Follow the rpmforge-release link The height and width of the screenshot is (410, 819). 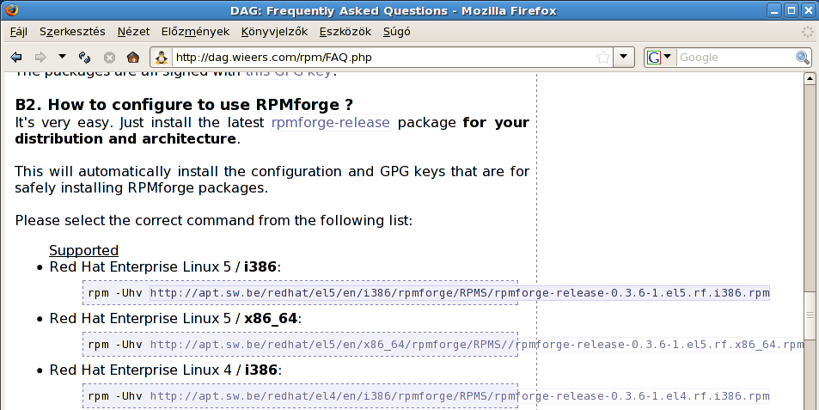331,122
